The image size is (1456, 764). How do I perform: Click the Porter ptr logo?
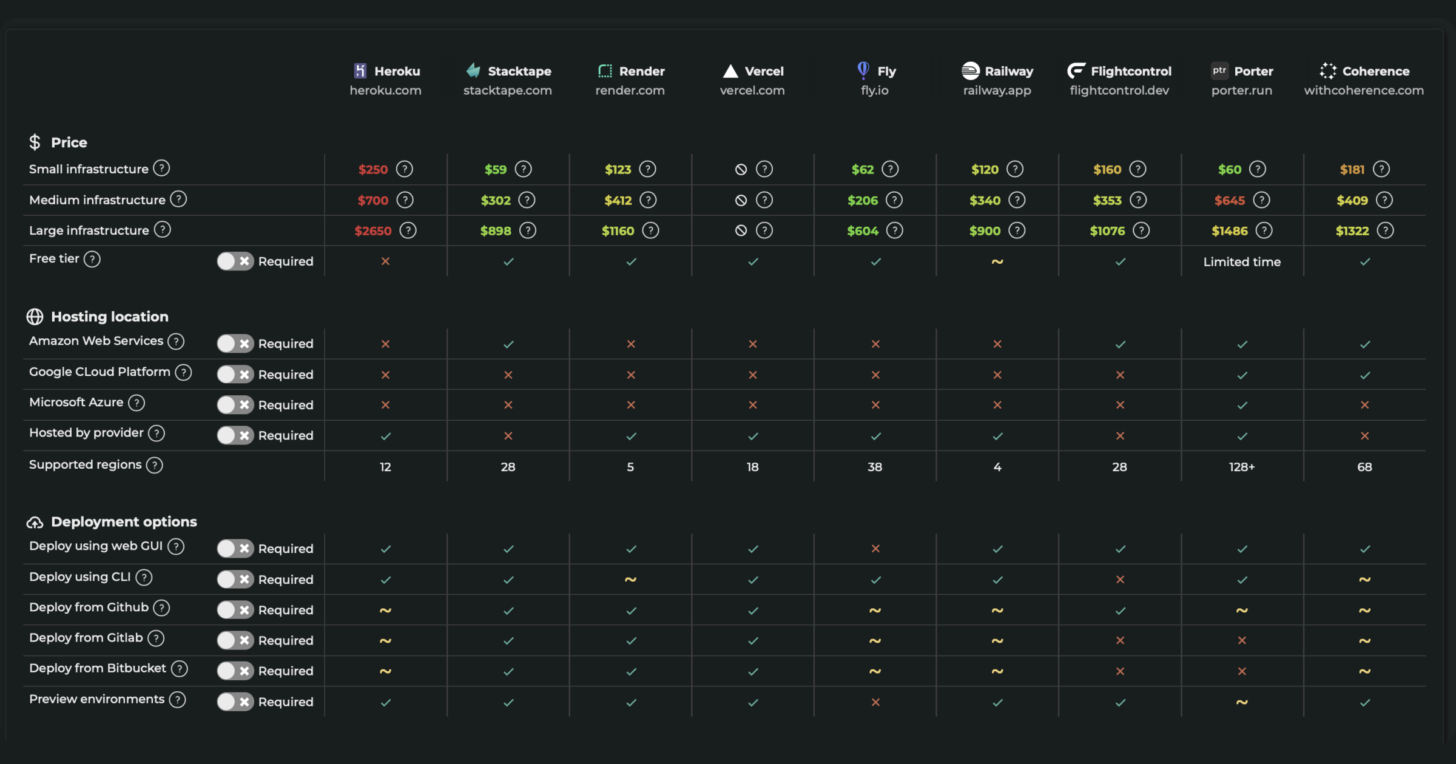pos(1219,70)
